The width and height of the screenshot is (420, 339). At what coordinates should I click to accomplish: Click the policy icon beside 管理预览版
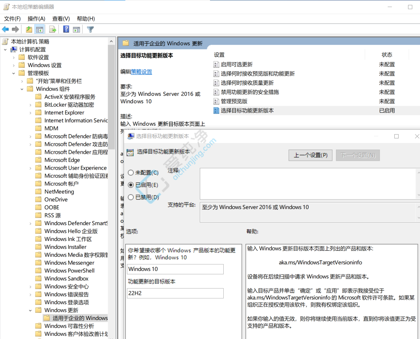tap(216, 101)
